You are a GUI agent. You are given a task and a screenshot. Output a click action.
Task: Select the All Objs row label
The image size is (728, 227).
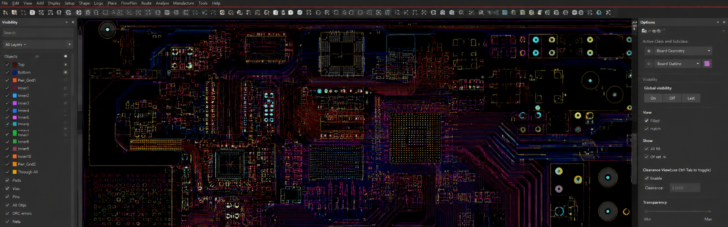[x=19, y=205]
